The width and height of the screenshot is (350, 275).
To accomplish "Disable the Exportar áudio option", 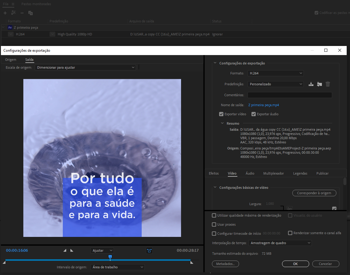I will [254, 114].
